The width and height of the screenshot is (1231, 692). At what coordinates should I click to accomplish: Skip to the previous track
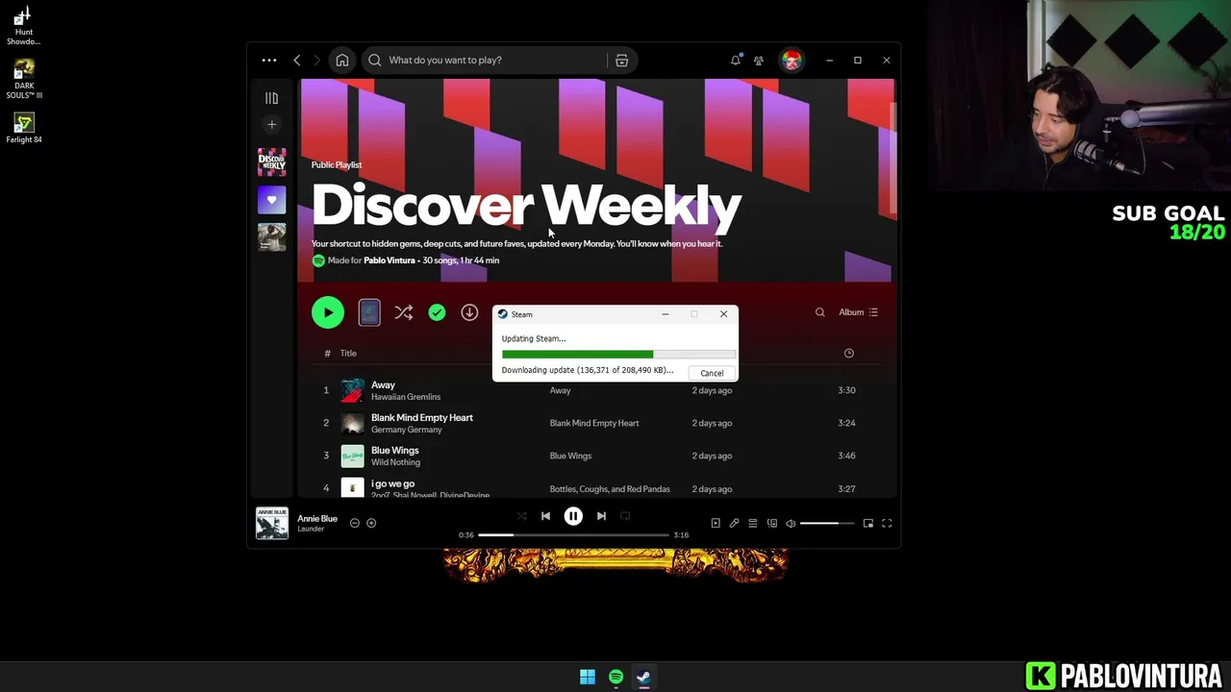545,516
